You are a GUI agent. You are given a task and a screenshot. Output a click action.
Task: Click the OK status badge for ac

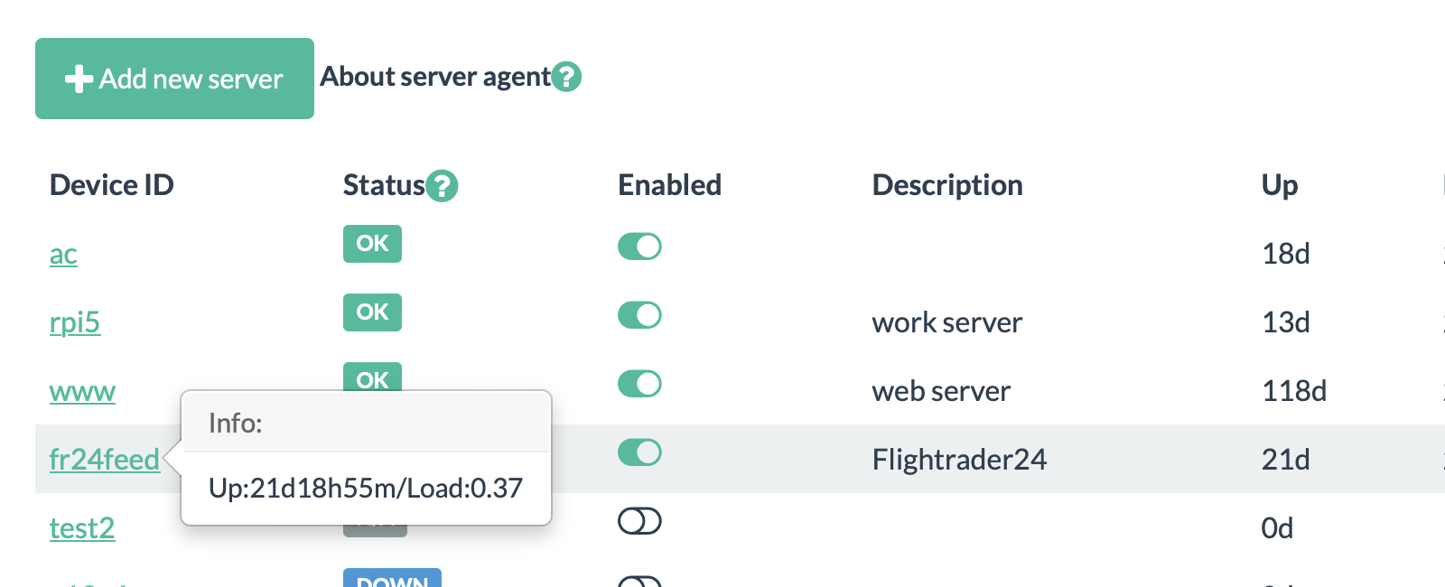[x=372, y=244]
